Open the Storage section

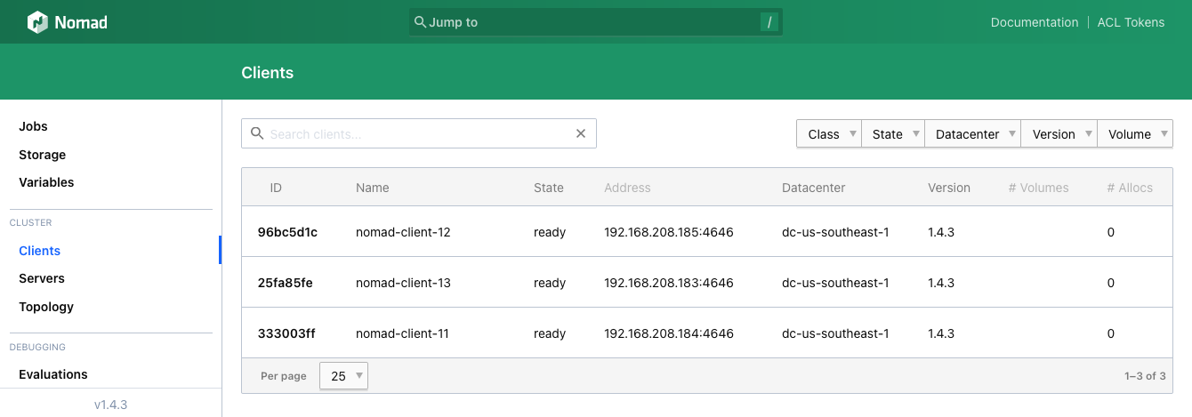(x=43, y=155)
